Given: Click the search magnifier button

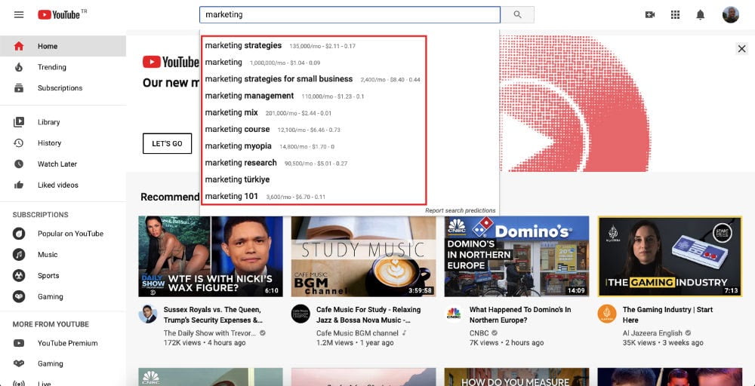Looking at the screenshot, I should 518,15.
